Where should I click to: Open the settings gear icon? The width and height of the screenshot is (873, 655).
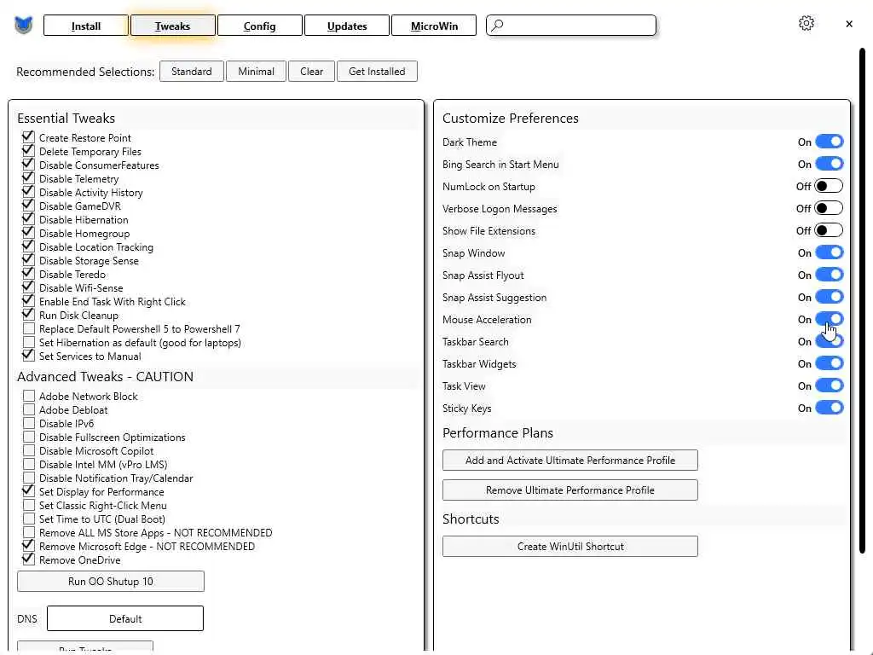click(x=807, y=23)
